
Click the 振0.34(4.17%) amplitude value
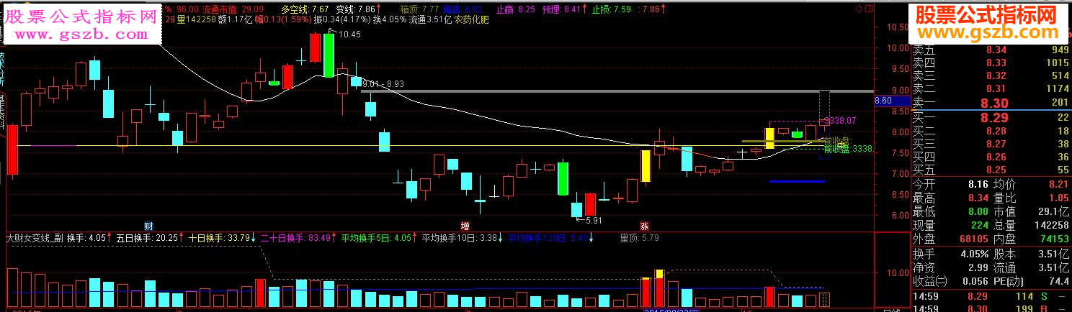tap(342, 20)
